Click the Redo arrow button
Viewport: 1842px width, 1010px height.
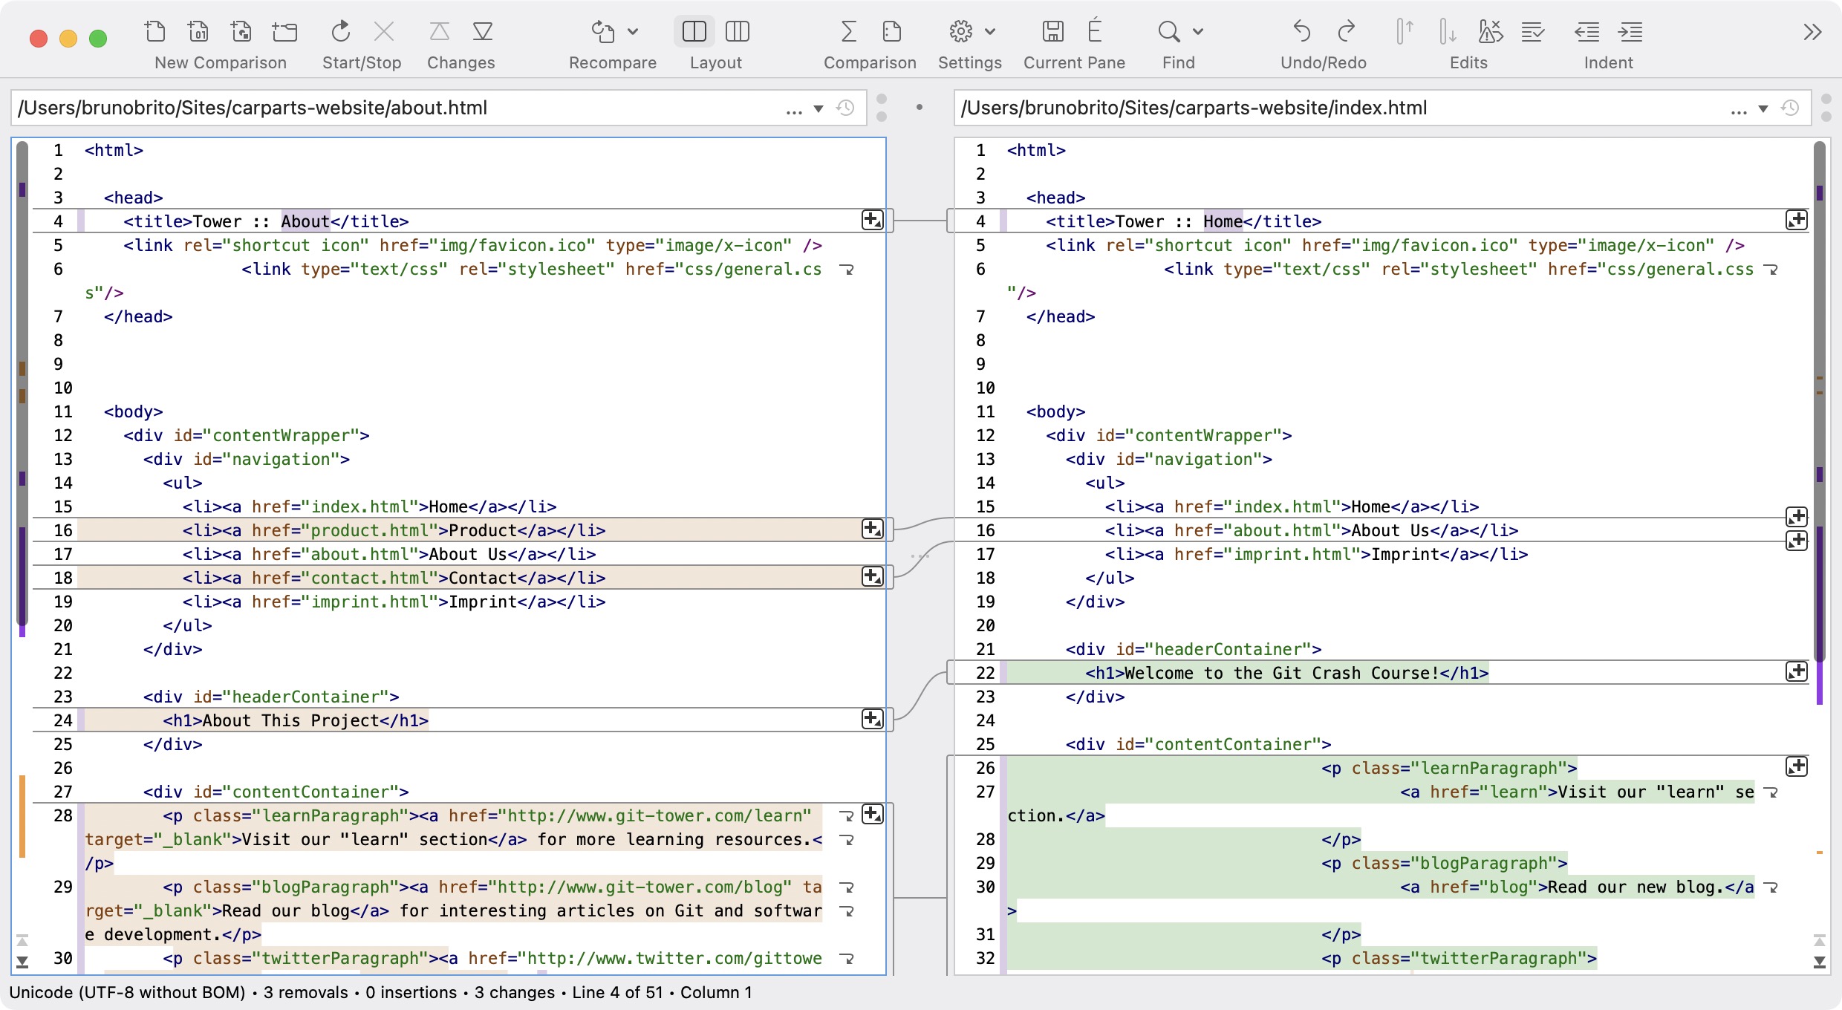click(1346, 31)
